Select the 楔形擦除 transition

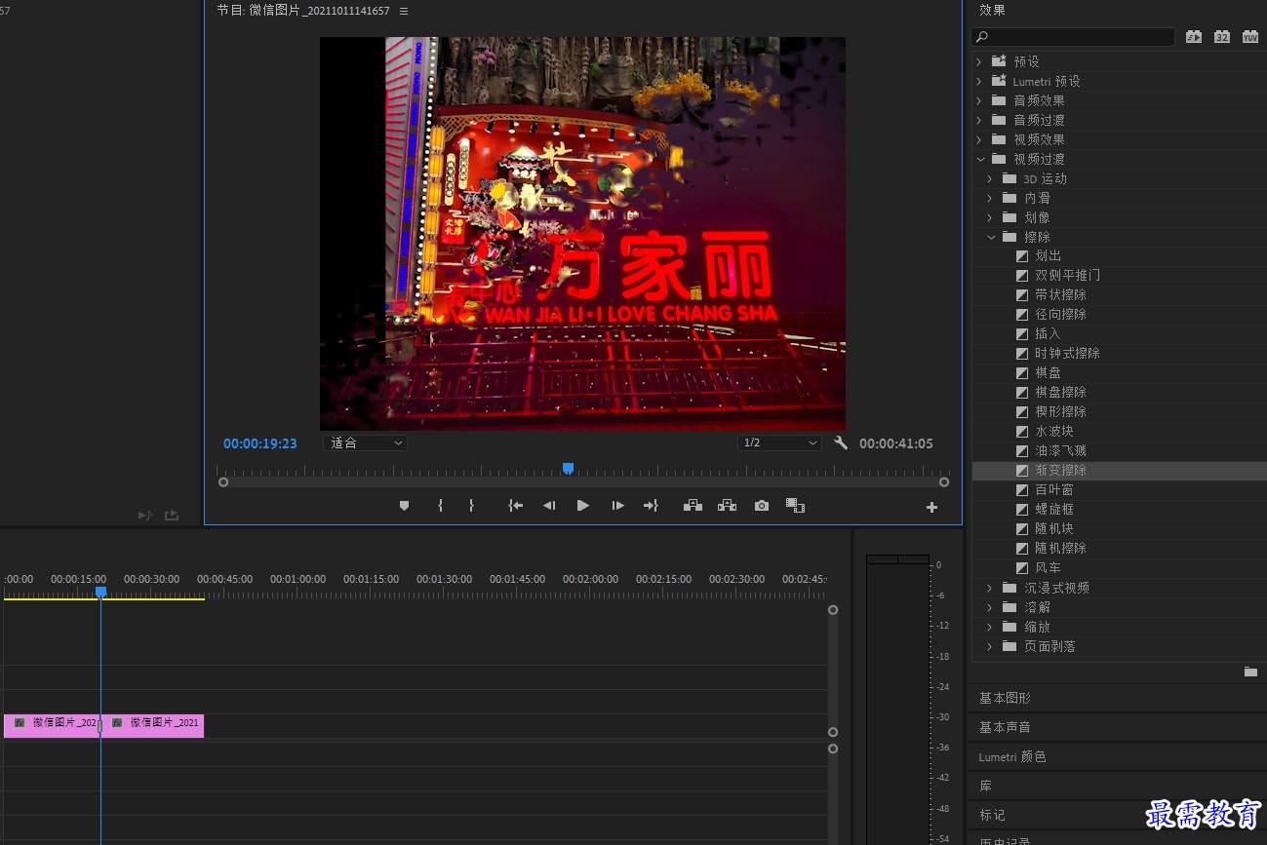(1060, 412)
